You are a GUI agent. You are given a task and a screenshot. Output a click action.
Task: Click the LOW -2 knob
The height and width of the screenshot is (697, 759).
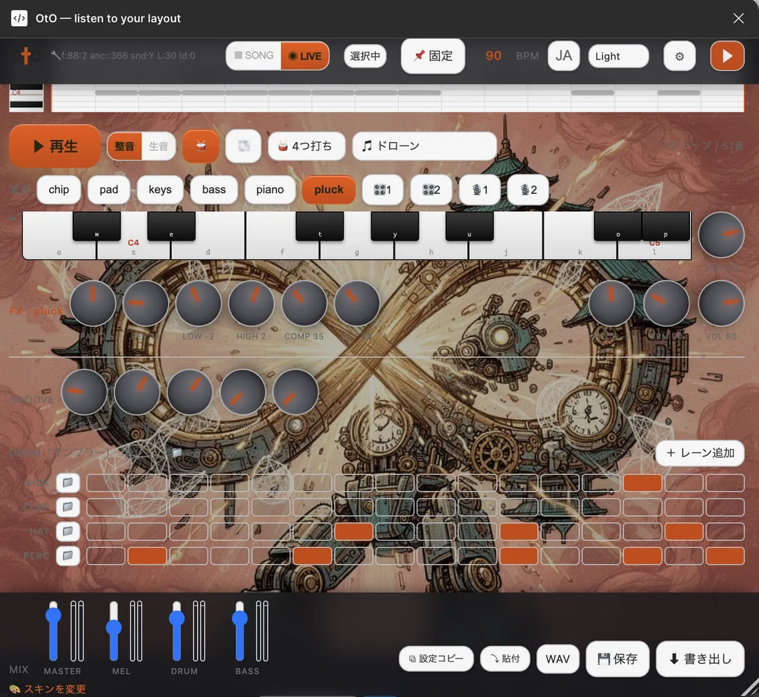[199, 303]
